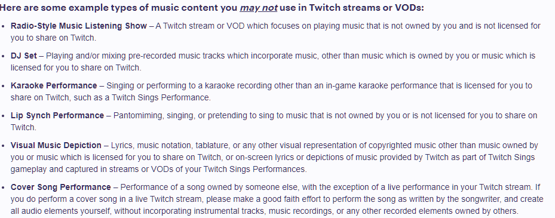The height and width of the screenshot is (218, 555).
Task: Click the bullet point before Lip Synch Performance
Action: [4, 116]
